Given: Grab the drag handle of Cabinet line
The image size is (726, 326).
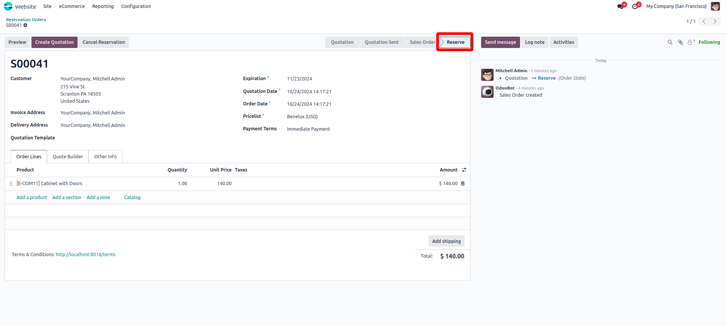Looking at the screenshot, I should (11, 184).
